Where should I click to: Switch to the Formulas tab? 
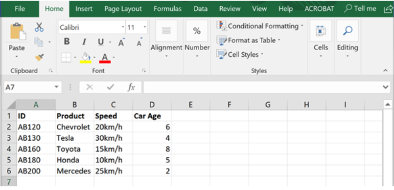(x=167, y=9)
